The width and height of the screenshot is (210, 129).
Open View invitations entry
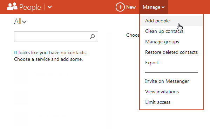[x=171, y=92]
